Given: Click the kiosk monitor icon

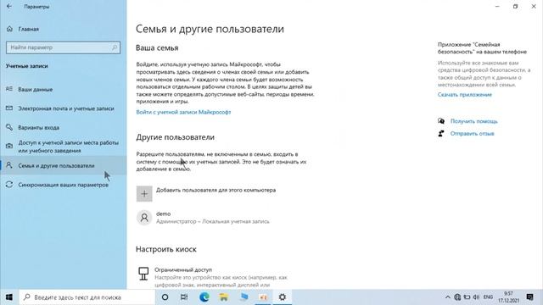Looking at the screenshot, I should [x=143, y=273].
